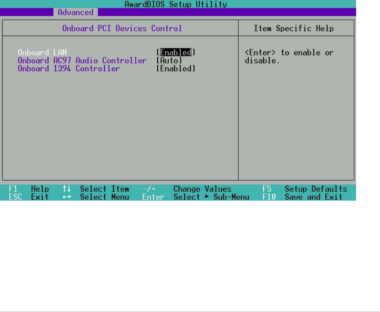Screen dimensions: 380x312
Task: Click the AwardBIOS Setup Utility title
Action: pos(176,4)
